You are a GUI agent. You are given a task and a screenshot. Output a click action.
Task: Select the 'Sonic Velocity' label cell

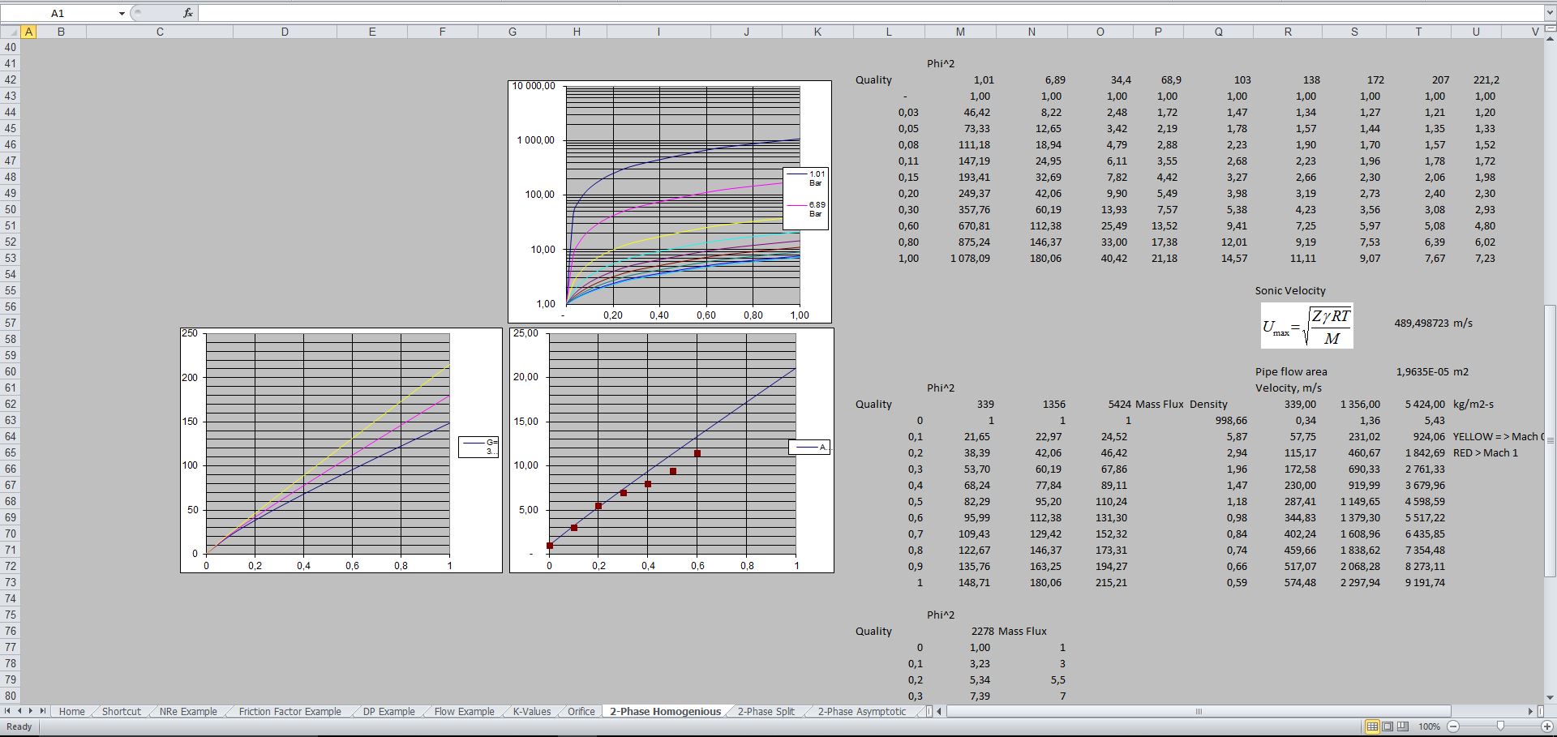(x=1290, y=290)
